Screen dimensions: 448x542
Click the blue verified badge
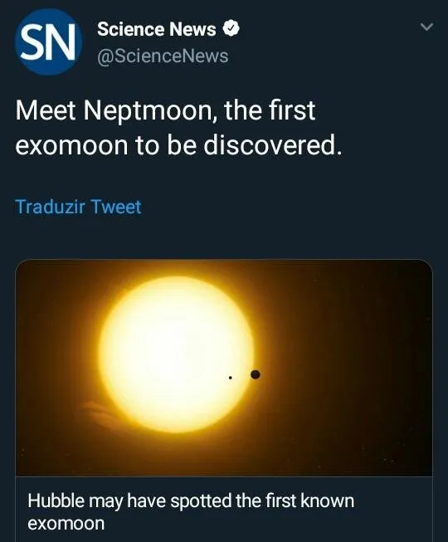click(231, 28)
